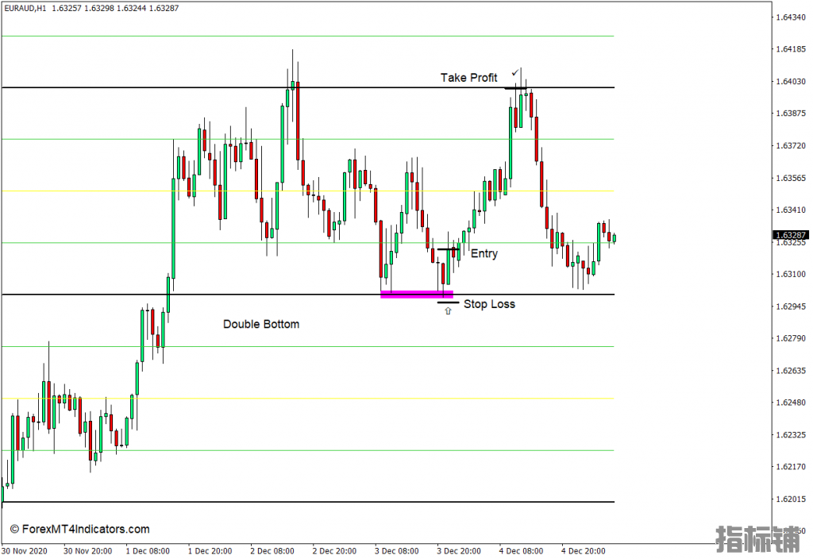Click the EURAUD,H1 symbol title
Viewport: 813px width, 559px height.
pyautogui.click(x=25, y=8)
